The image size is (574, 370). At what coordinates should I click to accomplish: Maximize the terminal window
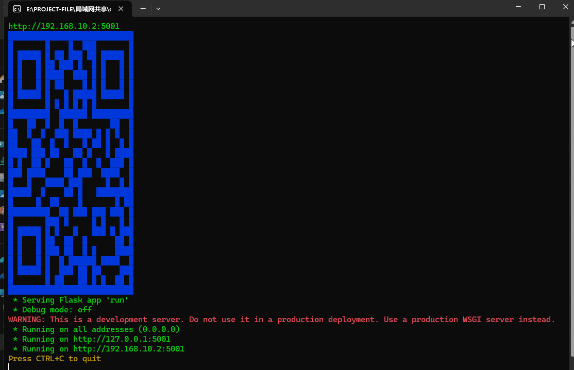(x=542, y=7)
